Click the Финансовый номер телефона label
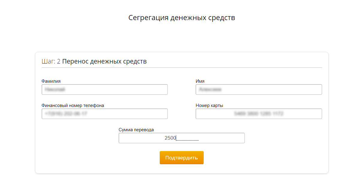 pos(73,105)
